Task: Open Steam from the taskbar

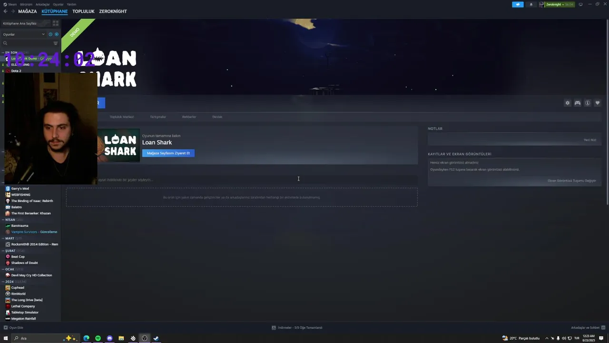Action: point(156,338)
